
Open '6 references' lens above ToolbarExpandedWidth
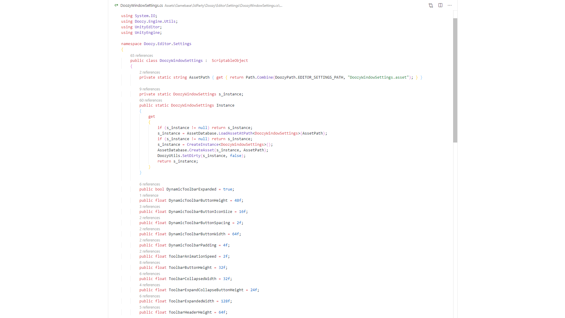[x=150, y=296]
